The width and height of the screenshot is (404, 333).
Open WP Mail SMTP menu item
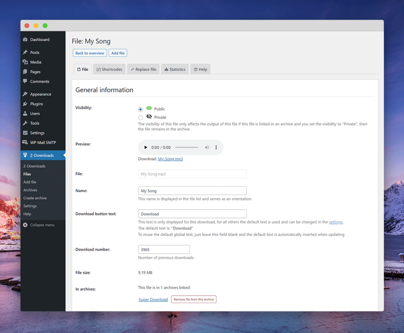[x=43, y=143]
